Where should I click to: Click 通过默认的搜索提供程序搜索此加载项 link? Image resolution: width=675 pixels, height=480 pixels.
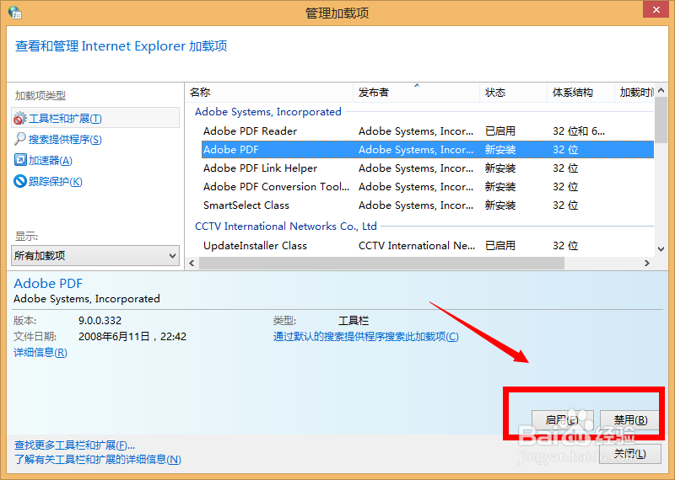(x=366, y=337)
